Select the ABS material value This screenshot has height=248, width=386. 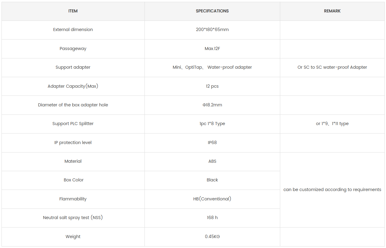click(x=212, y=161)
